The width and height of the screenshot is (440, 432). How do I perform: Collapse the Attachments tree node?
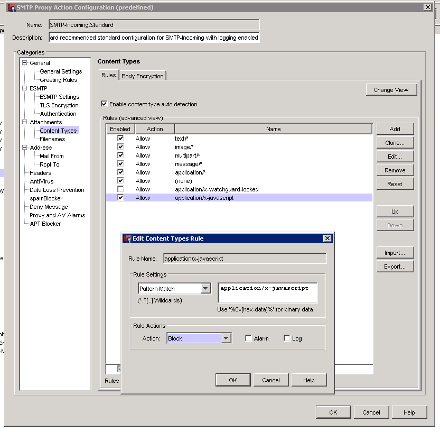pos(24,122)
